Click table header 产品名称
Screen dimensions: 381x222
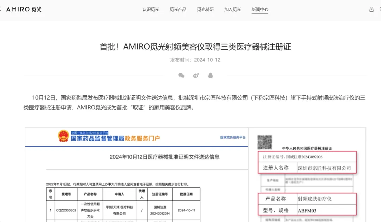[90, 194]
